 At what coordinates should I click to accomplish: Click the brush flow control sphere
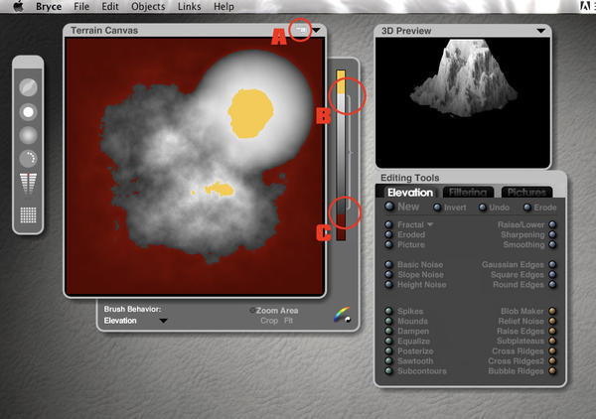point(28,136)
